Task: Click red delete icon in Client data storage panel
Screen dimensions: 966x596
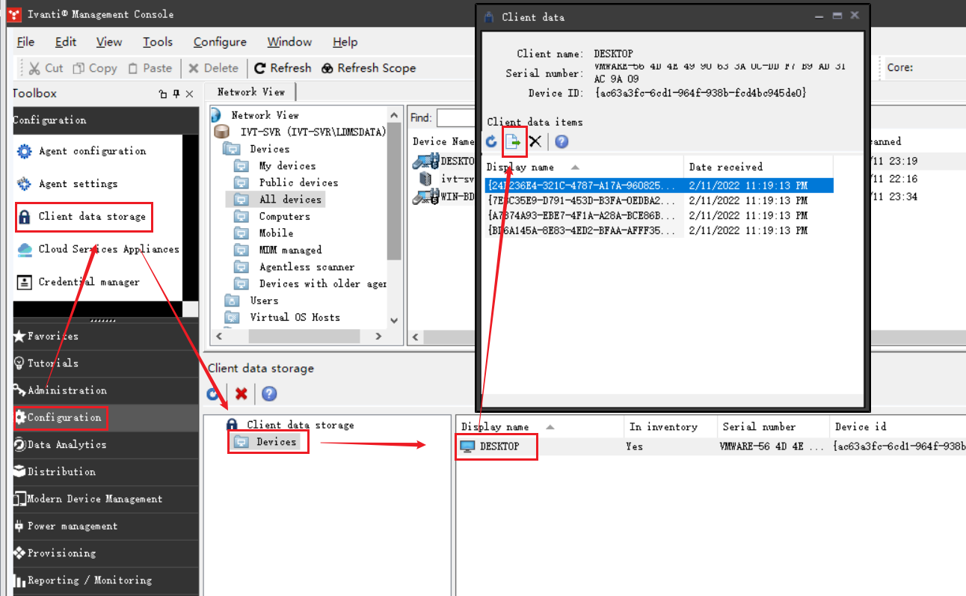Action: [241, 394]
